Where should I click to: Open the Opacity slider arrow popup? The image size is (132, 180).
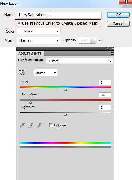pyautogui.click(x=93, y=40)
